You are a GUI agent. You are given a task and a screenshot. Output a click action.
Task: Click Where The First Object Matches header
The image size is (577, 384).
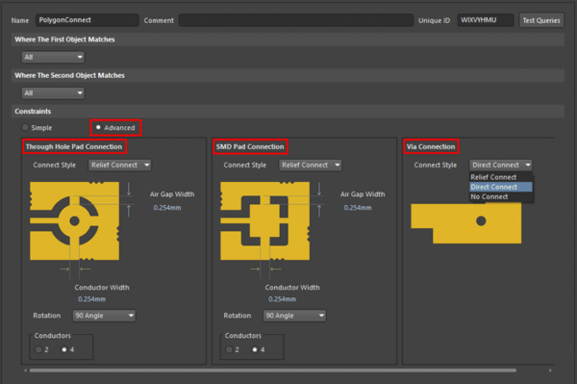click(x=288, y=39)
